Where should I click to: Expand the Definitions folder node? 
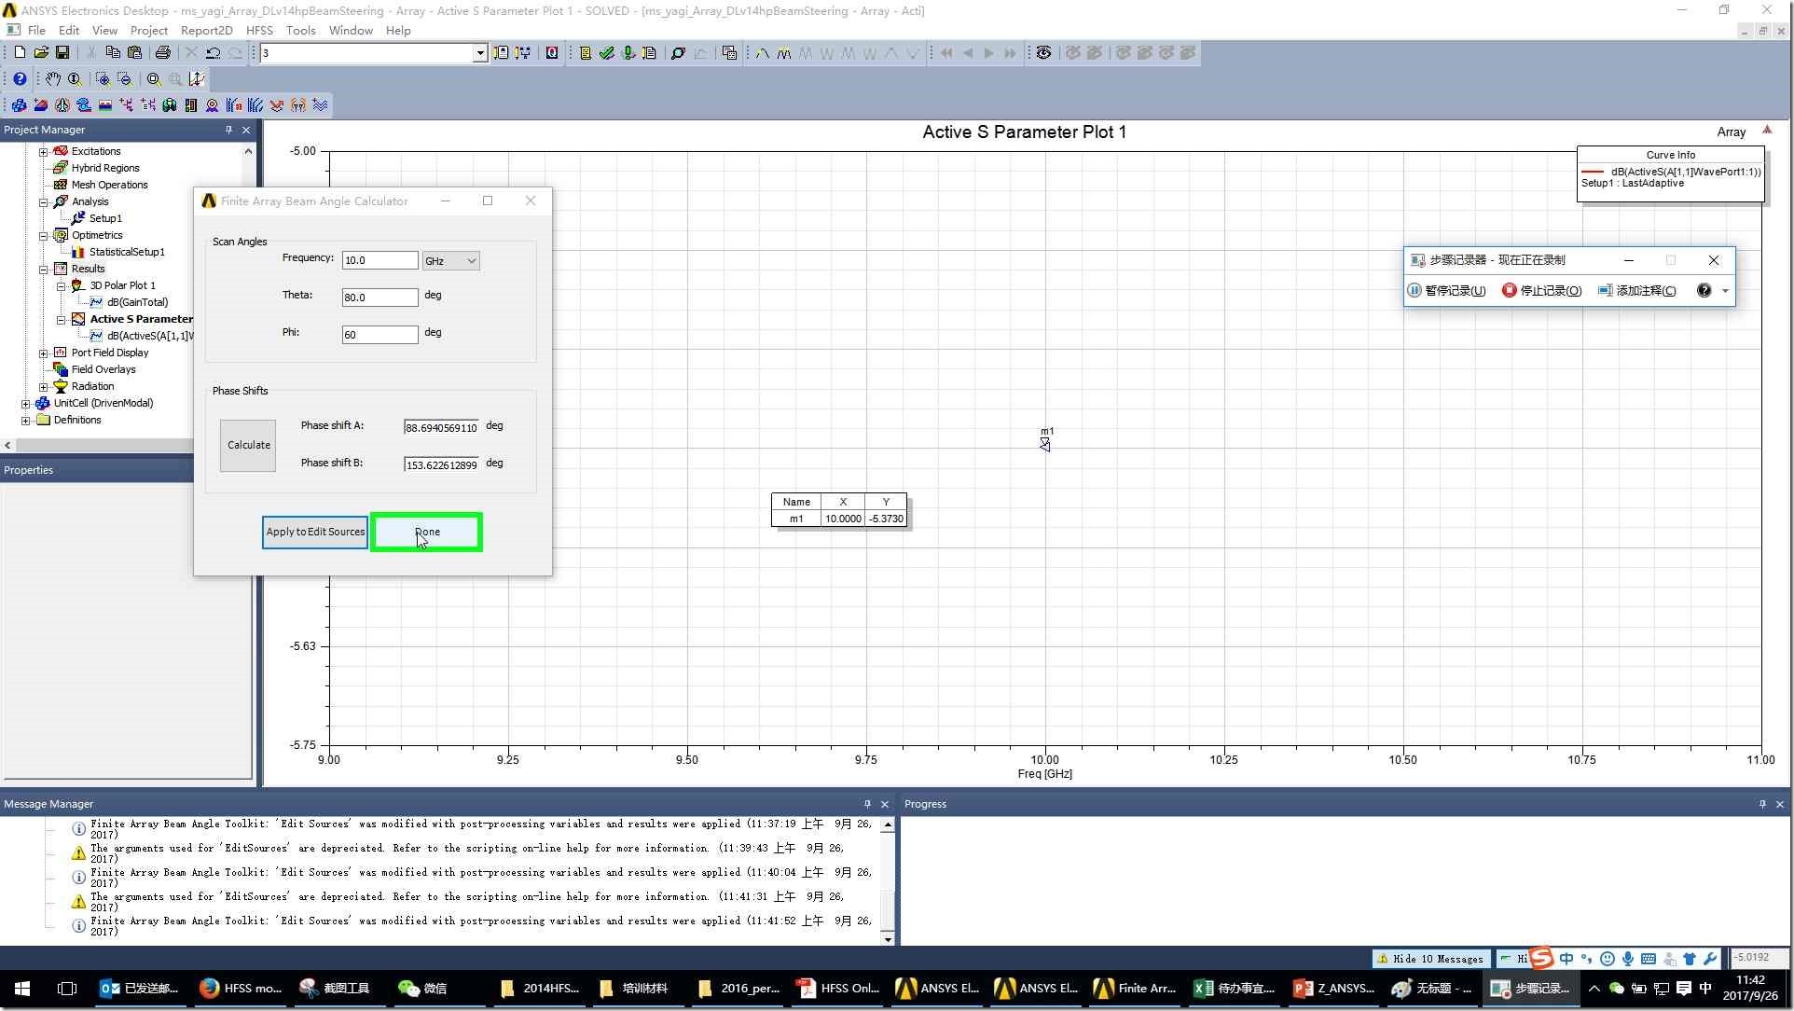point(25,420)
